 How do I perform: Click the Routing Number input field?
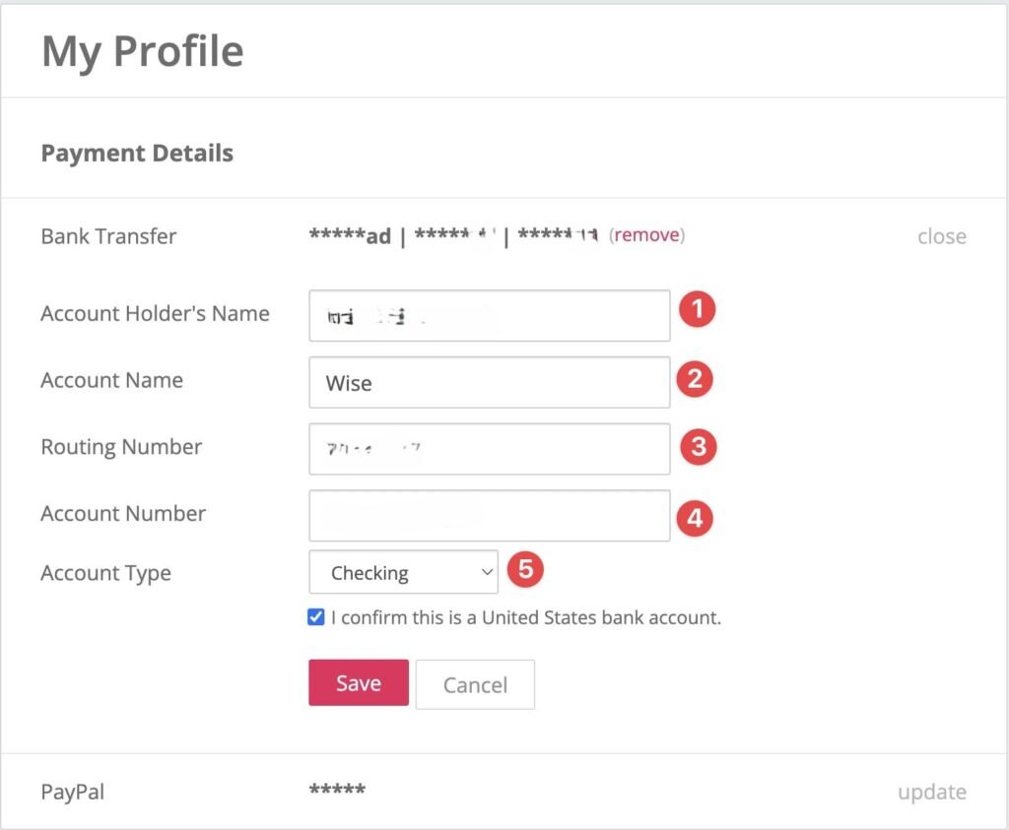(x=489, y=448)
